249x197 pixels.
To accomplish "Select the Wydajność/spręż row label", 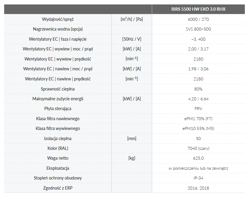I will tap(58, 19).
